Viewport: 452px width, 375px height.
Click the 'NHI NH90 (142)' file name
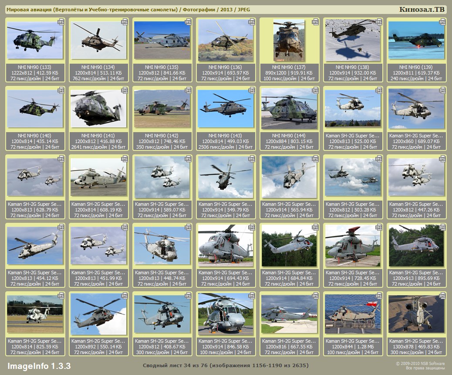(162, 136)
